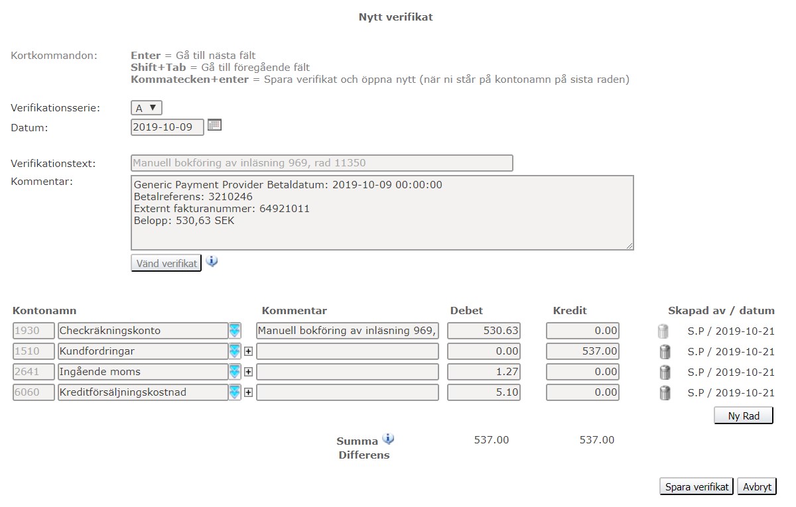Open account picker arrow for Ingående moms

pos(235,372)
